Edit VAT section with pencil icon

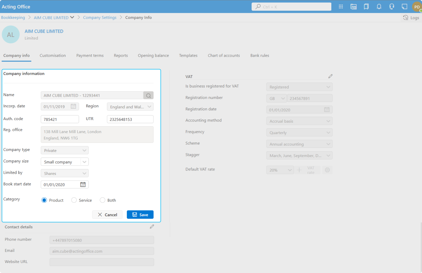(x=330, y=76)
